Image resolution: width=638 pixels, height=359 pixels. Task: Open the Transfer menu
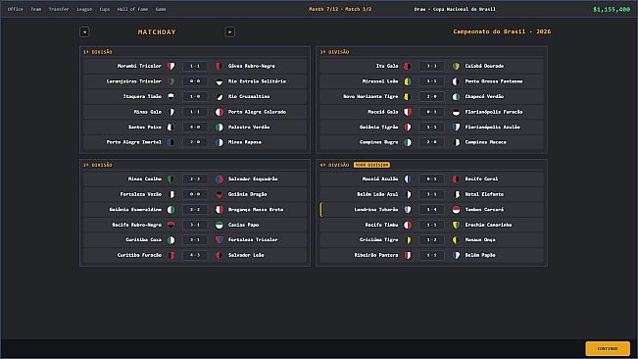59,9
